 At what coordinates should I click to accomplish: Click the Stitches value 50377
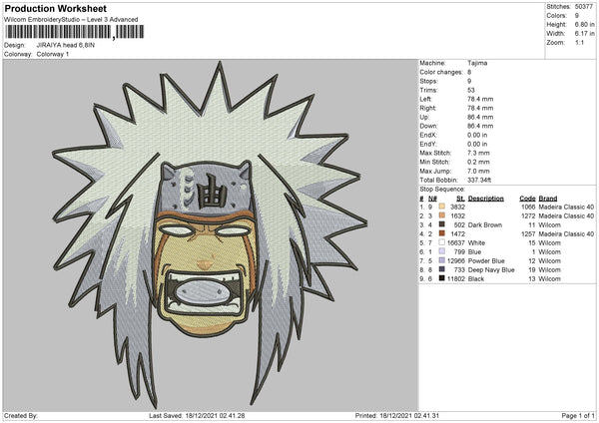click(584, 7)
